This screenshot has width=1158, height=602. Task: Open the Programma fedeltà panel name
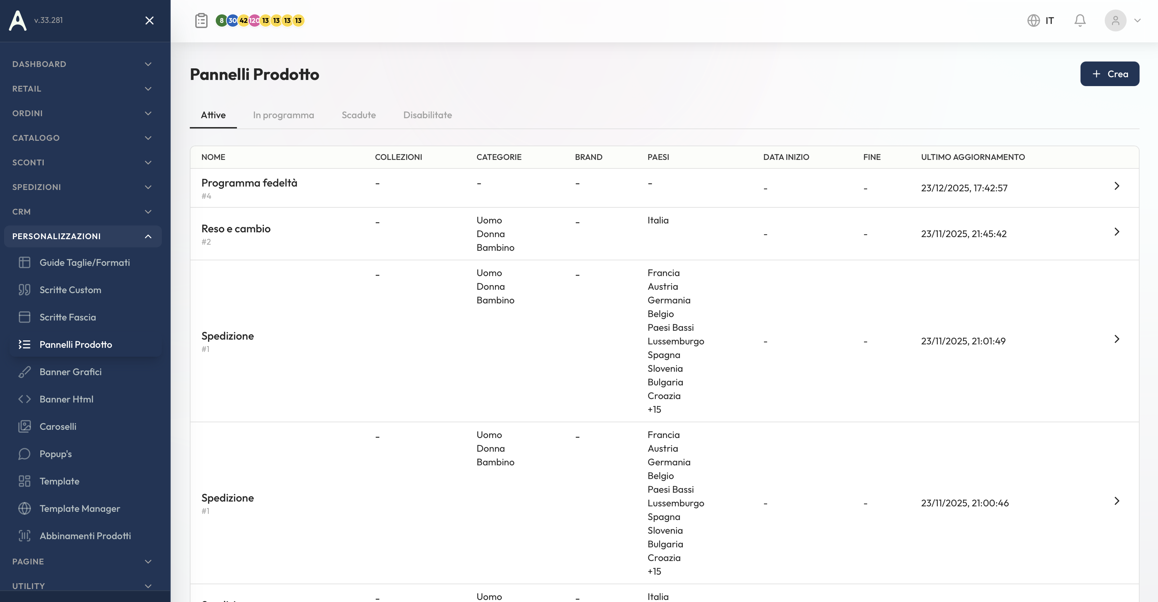249,183
